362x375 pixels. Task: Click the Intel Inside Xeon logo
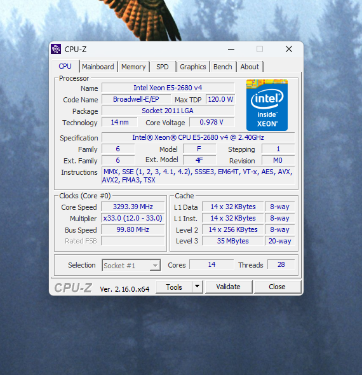267,105
